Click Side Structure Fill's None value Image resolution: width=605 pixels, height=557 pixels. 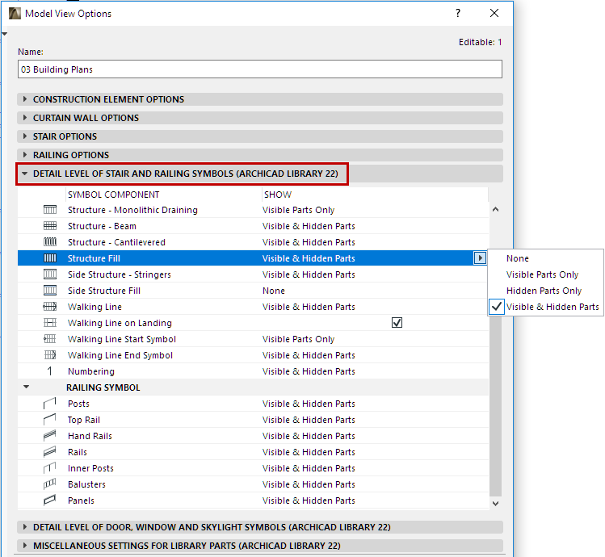coord(274,291)
